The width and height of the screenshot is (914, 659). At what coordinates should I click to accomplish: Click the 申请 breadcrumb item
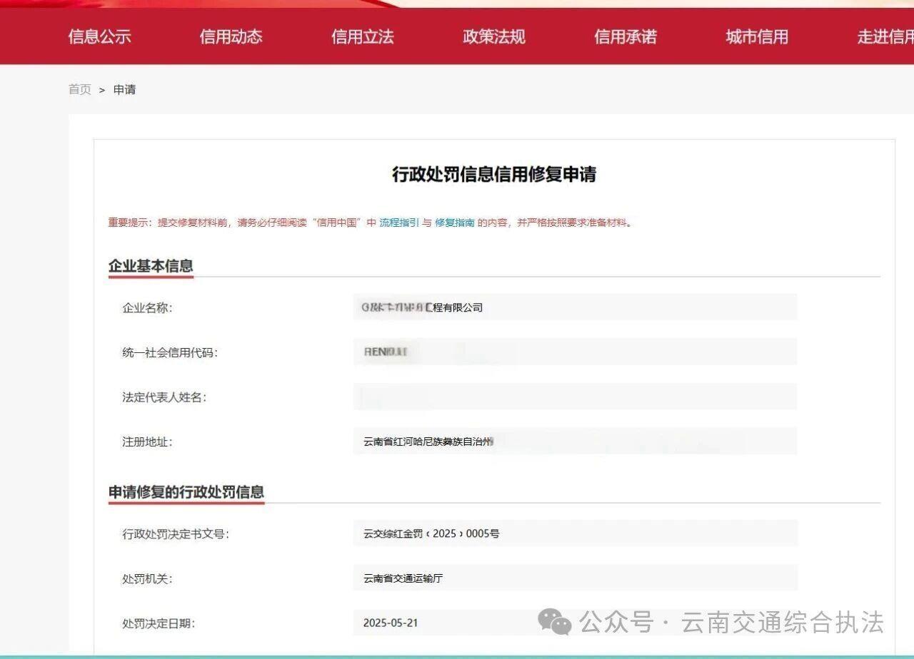[124, 89]
